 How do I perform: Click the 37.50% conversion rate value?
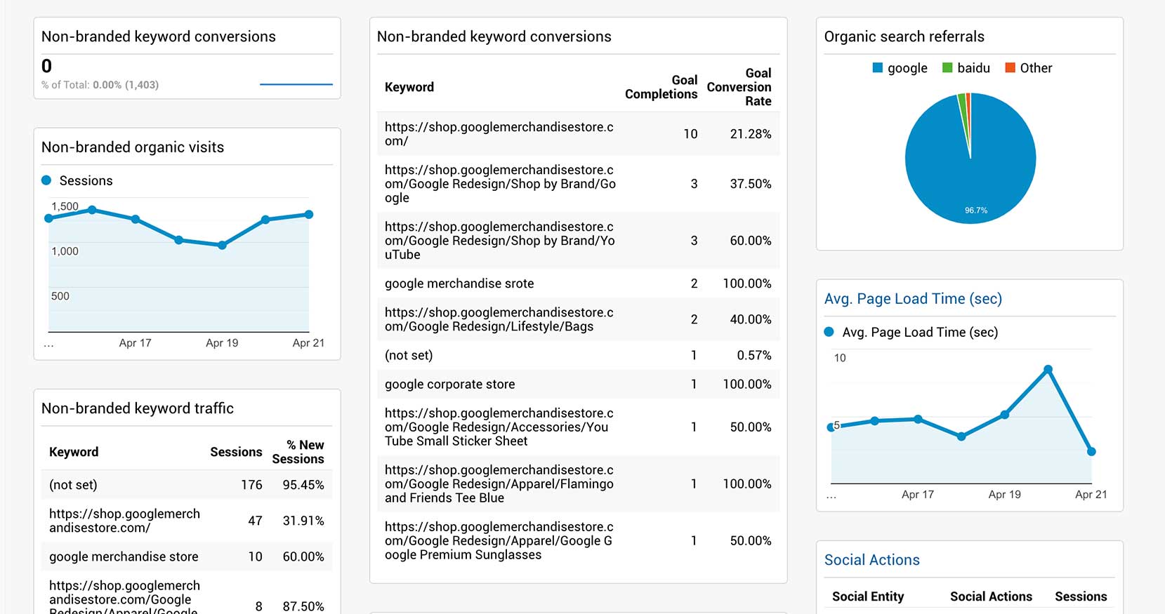pyautogui.click(x=750, y=184)
